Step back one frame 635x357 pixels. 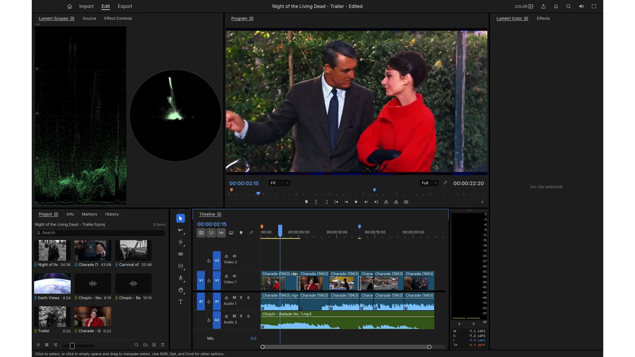[x=346, y=202]
